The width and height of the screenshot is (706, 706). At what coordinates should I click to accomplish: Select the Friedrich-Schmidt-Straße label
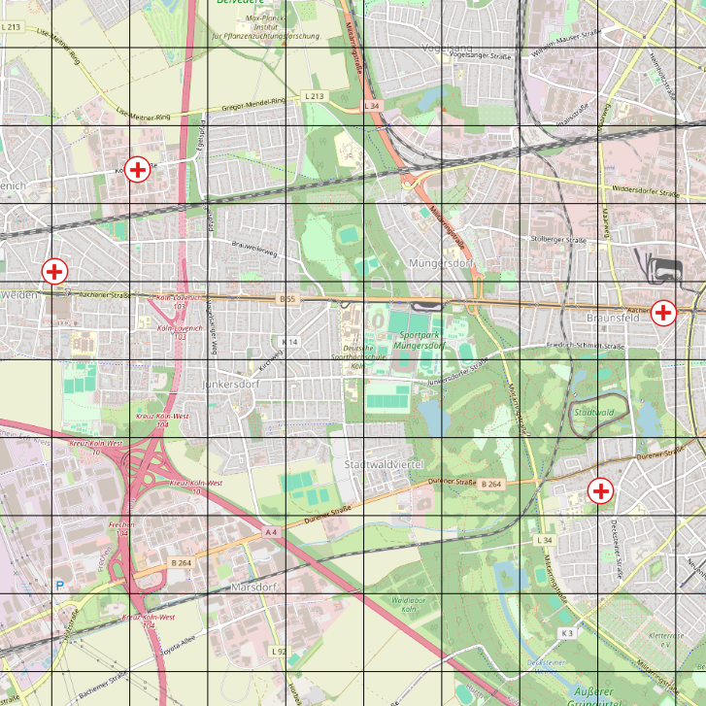click(x=586, y=346)
